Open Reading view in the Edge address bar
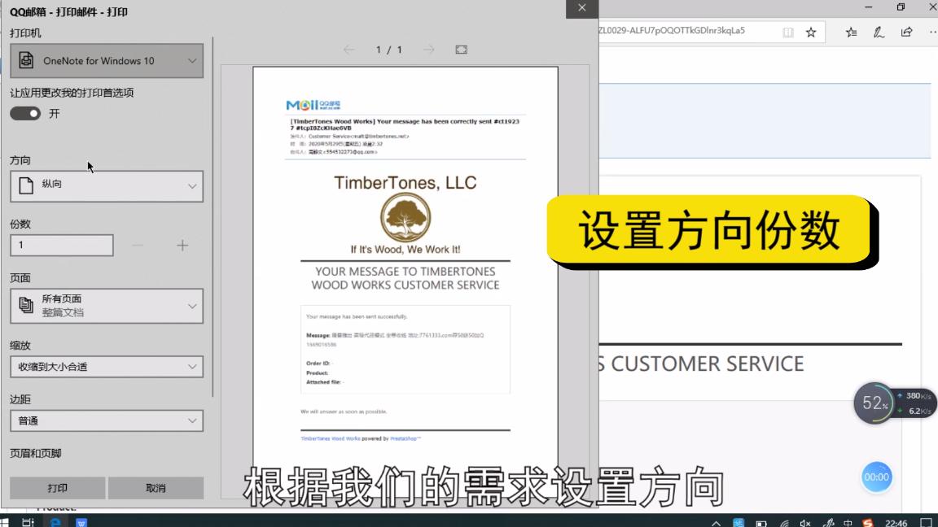The width and height of the screenshot is (938, 527). click(x=788, y=33)
